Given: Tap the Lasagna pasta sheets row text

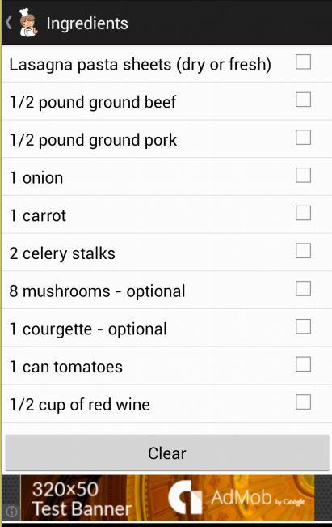Looking at the screenshot, I should tap(141, 65).
